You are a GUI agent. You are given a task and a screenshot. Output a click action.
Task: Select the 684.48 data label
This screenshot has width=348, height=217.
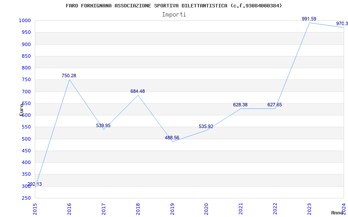pyautogui.click(x=137, y=91)
